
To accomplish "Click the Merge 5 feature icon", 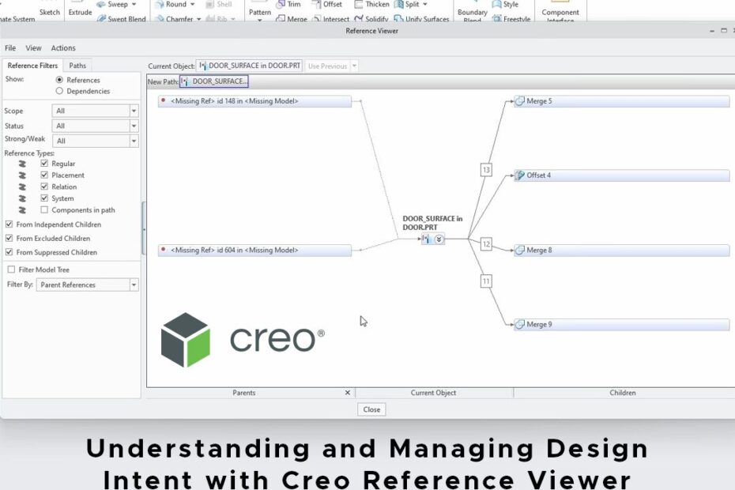I will click(519, 101).
